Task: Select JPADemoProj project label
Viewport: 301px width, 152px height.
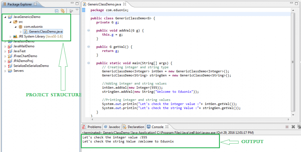Action: [x=24, y=61]
